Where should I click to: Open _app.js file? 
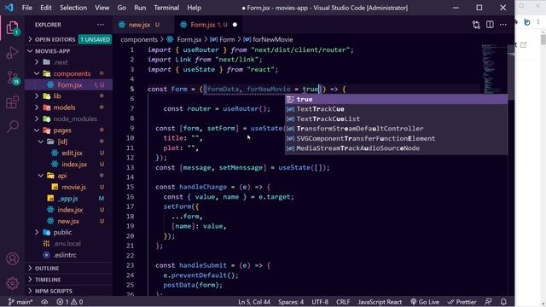(x=68, y=199)
